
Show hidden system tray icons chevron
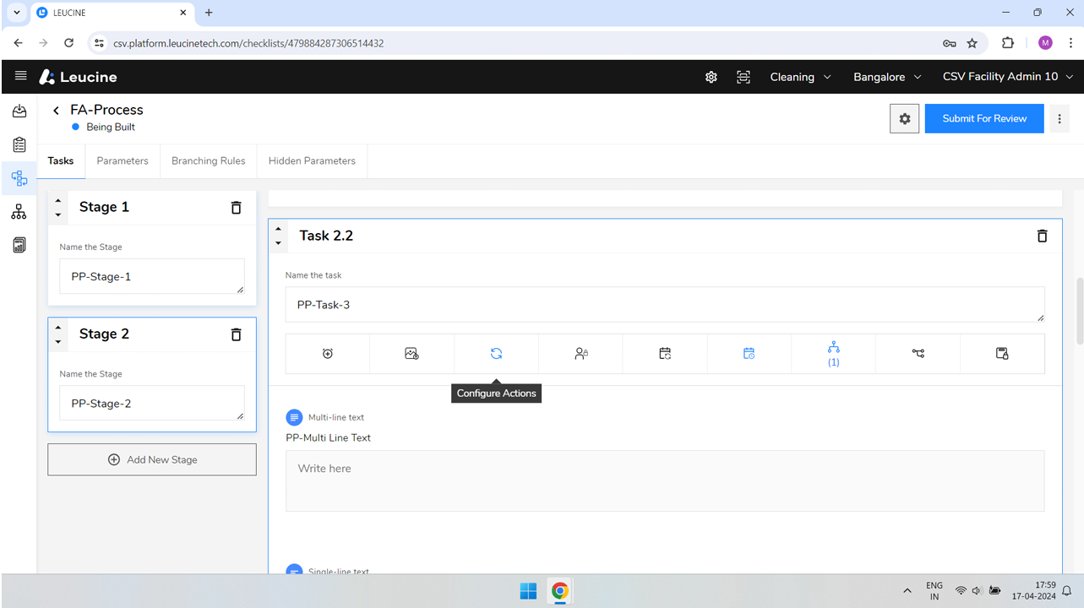coord(907,591)
